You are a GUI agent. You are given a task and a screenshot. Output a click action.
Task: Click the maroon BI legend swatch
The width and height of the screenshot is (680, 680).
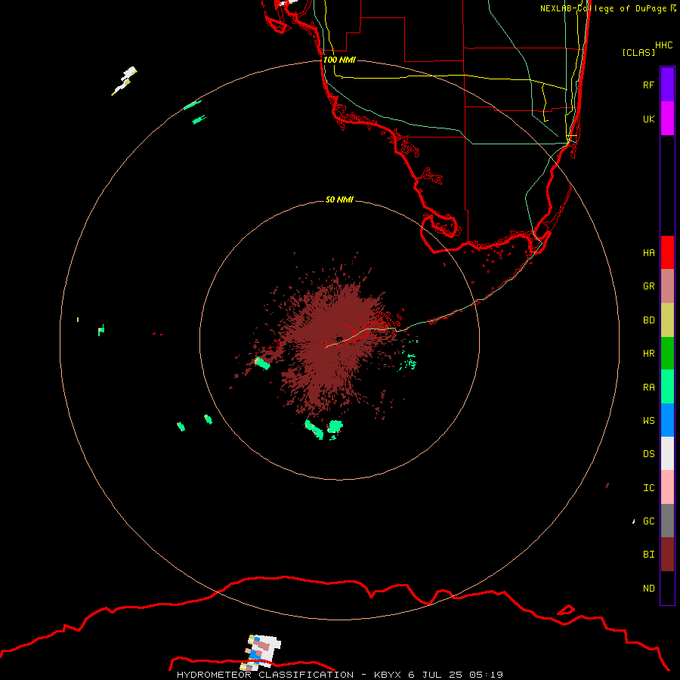[x=667, y=555]
